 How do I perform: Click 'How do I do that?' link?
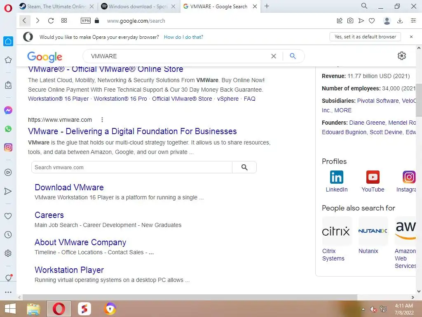[183, 37]
